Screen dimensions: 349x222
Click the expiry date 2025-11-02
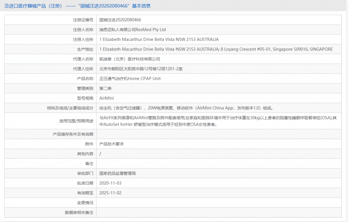(110, 193)
